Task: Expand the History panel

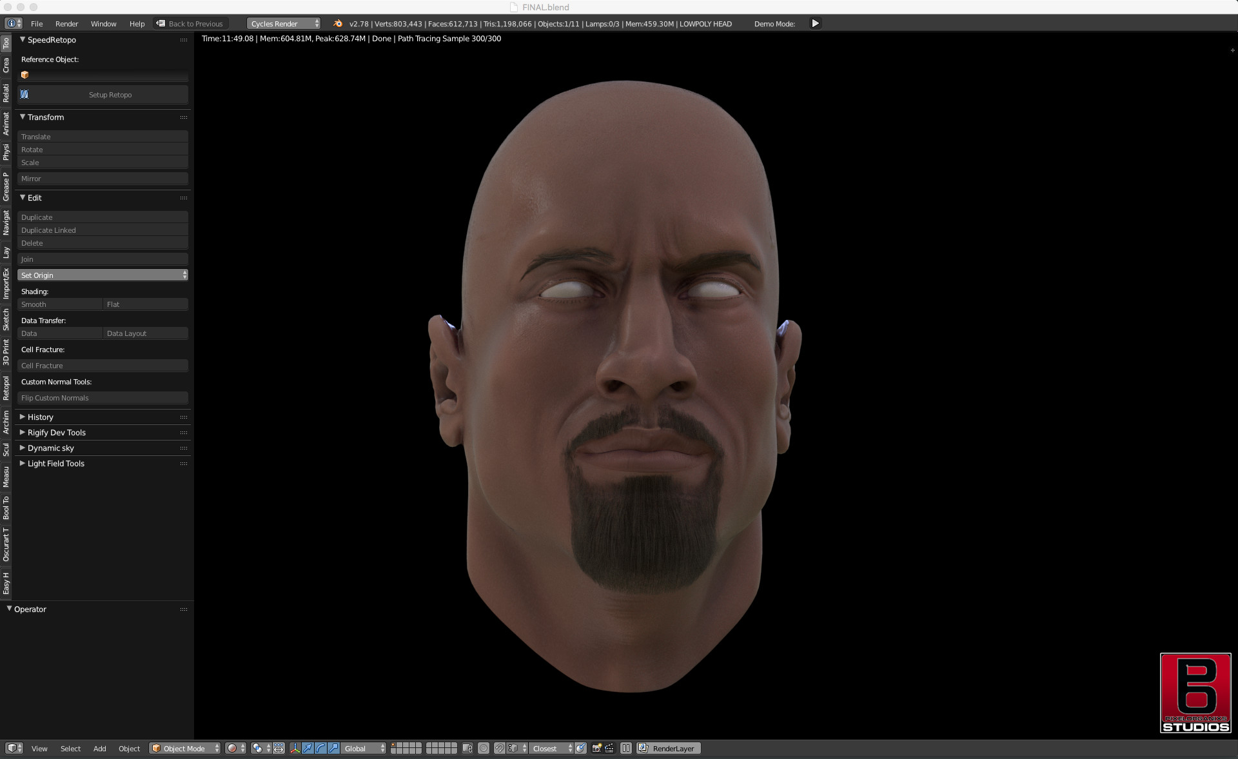Action: 39,417
